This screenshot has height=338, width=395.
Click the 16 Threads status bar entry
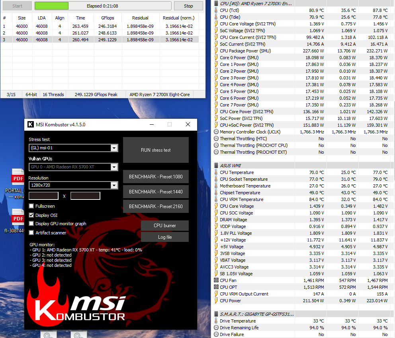point(53,95)
